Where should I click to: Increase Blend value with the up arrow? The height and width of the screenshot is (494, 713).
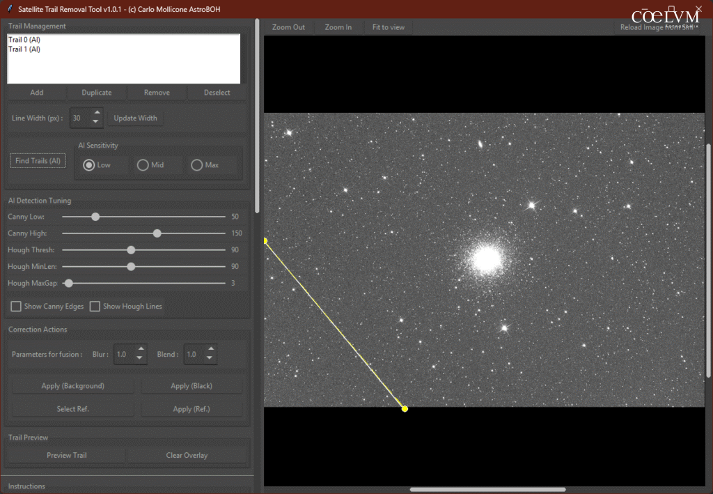click(210, 350)
